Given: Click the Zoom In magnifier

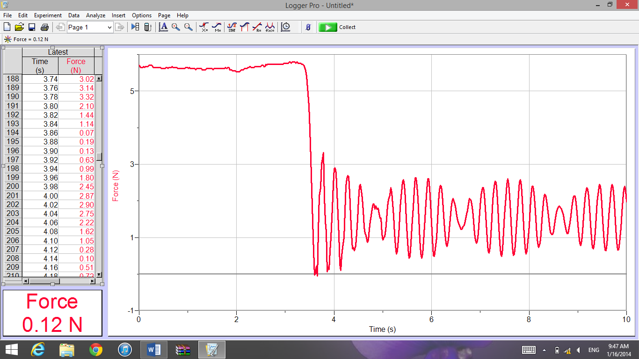Looking at the screenshot, I should click(176, 27).
